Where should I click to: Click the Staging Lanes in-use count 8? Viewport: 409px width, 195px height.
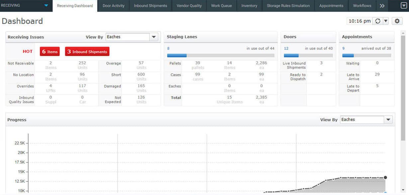[168, 48]
